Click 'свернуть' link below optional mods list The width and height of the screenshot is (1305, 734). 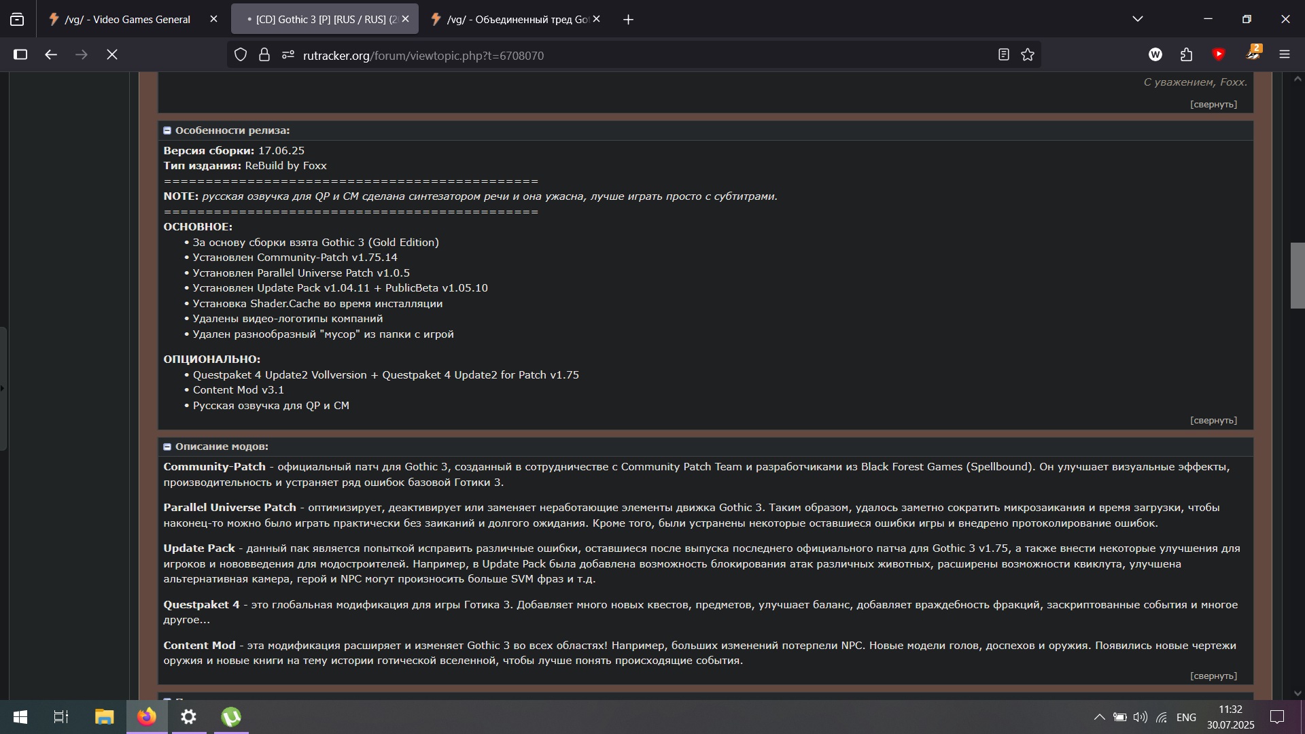coord(1213,421)
